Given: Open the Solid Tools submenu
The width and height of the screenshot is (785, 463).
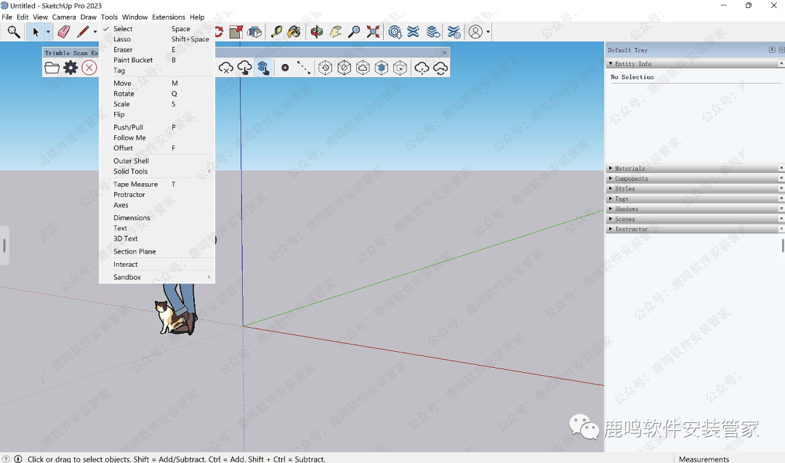Looking at the screenshot, I should click(130, 172).
